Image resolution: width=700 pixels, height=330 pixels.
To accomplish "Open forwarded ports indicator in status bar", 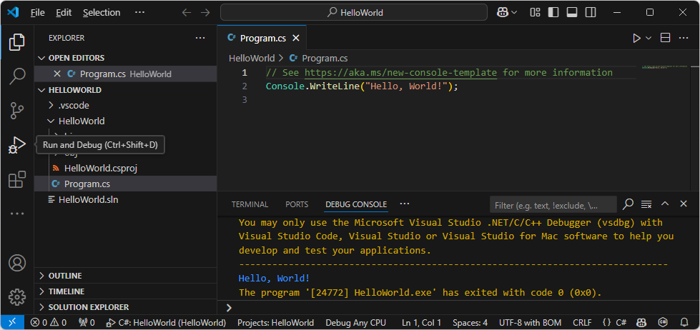I will click(87, 322).
